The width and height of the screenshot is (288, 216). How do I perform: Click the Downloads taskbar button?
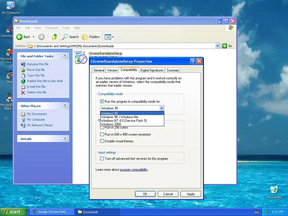pyautogui.click(x=97, y=212)
